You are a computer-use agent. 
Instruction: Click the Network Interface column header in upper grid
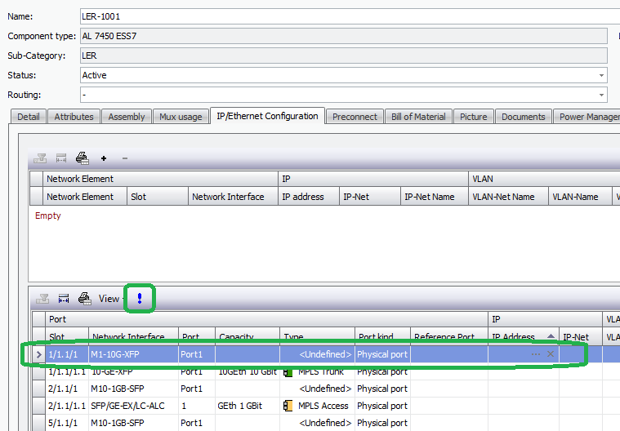click(233, 197)
